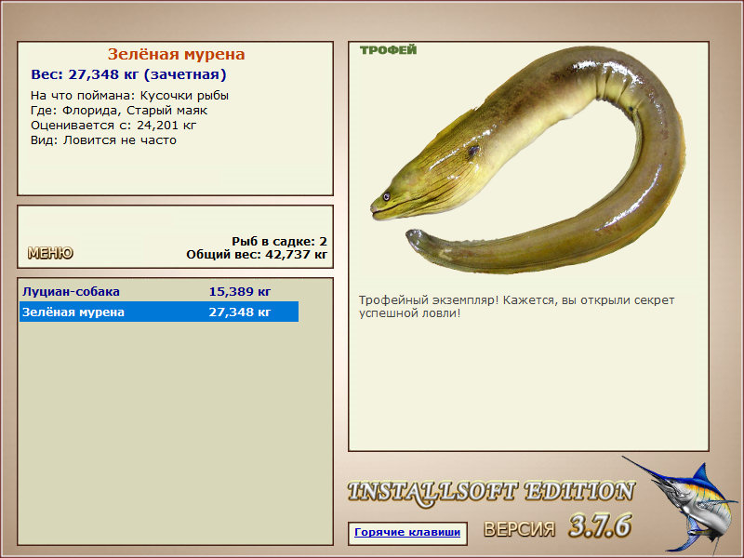Click the INSTALLSOFT EDITION logo text
Screen dimensions: 744x558
pos(491,493)
